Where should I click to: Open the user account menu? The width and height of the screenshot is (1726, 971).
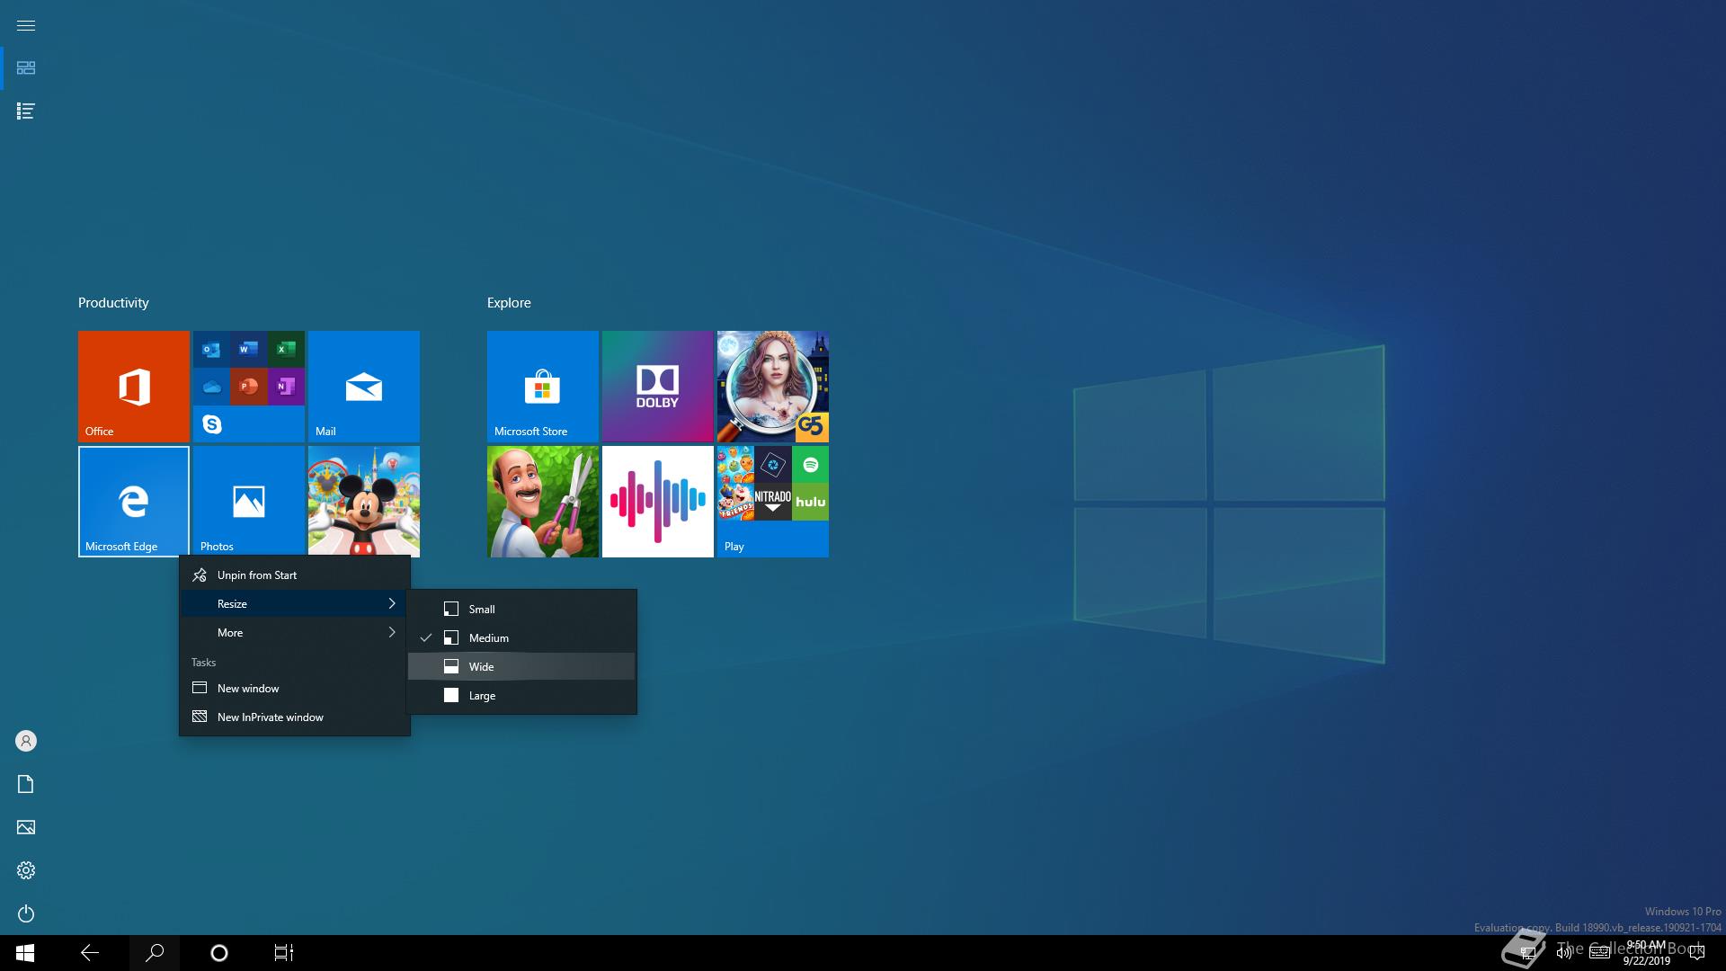coord(26,741)
